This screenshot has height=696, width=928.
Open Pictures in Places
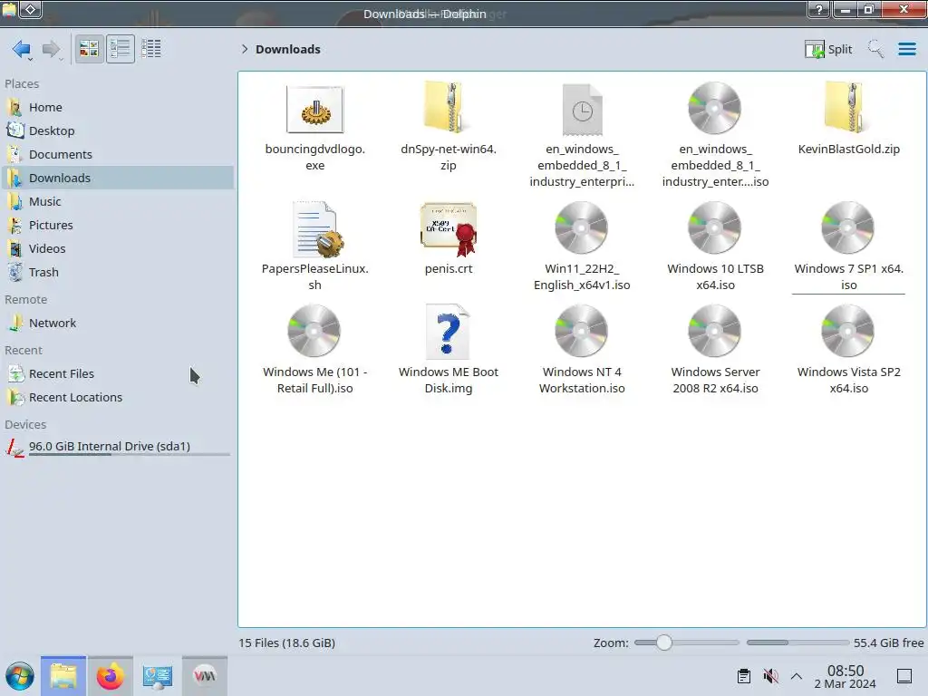tap(117, 226)
